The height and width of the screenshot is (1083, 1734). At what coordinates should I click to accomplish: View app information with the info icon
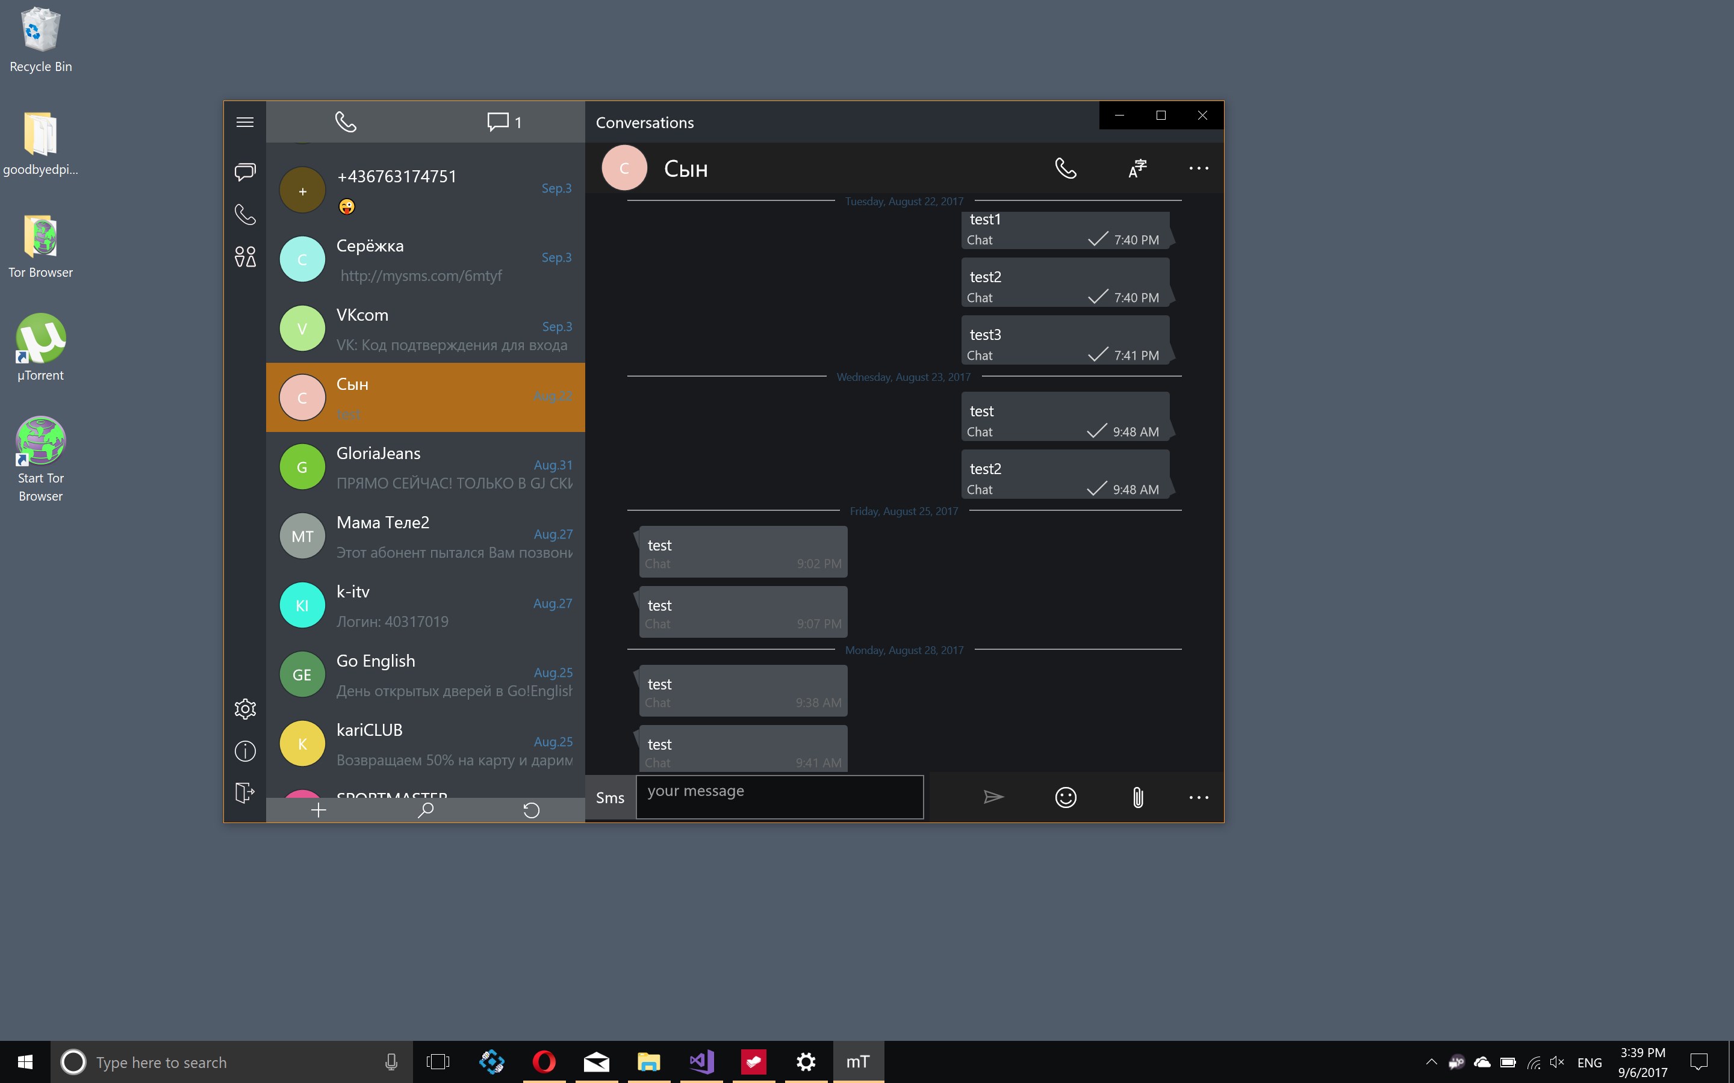(x=244, y=751)
